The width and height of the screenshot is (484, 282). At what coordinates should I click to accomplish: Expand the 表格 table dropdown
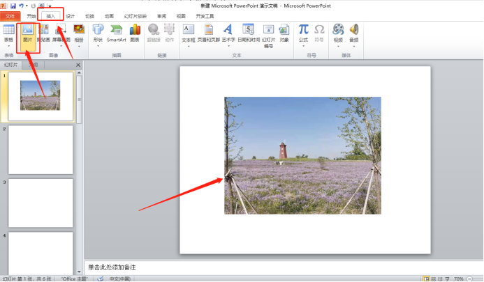click(x=9, y=46)
